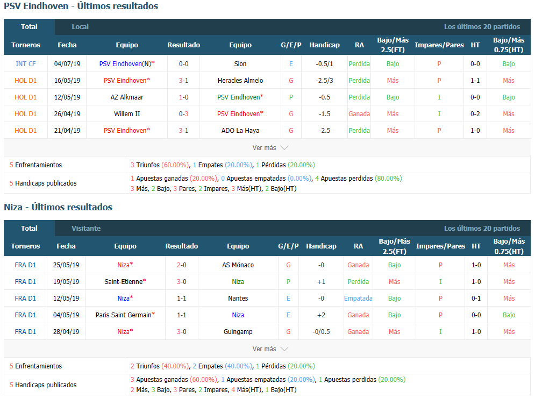Viewport: 535px width, 398px height.
Task: Select the Total tab in Niza results
Action: tap(29, 229)
